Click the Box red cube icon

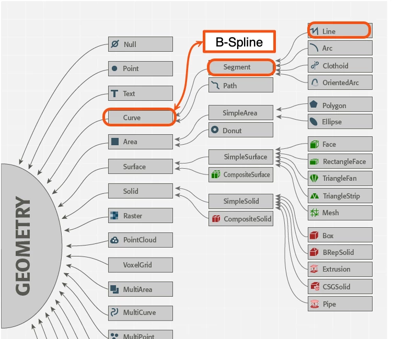[314, 236]
